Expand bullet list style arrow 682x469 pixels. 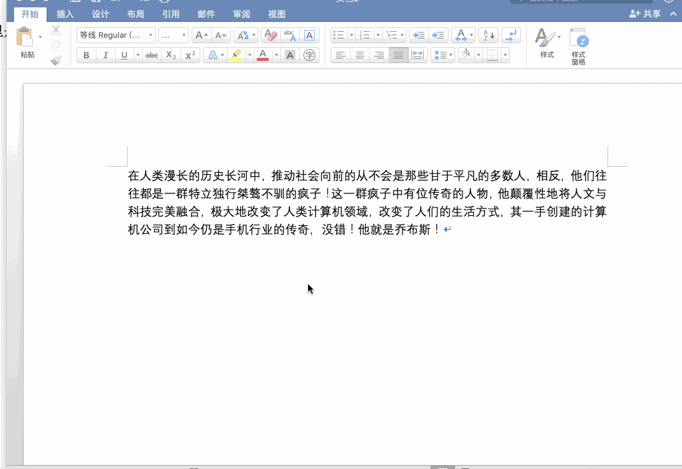coord(351,35)
